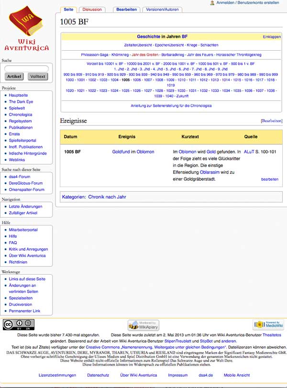Screen dimensions: 287x388
Task: Open the Schlachten link
Action: (x=210, y=45)
